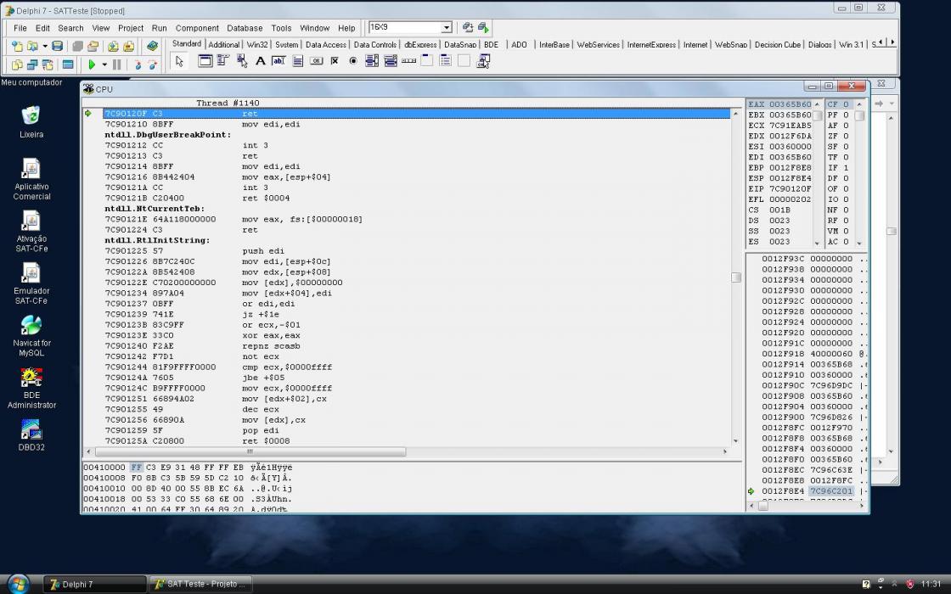Click the green Run button
Image resolution: width=951 pixels, height=594 pixels.
click(92, 64)
